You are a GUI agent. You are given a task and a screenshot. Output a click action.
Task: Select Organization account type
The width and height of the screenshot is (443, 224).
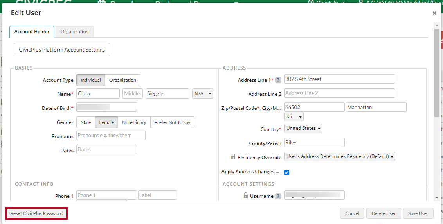point(122,80)
